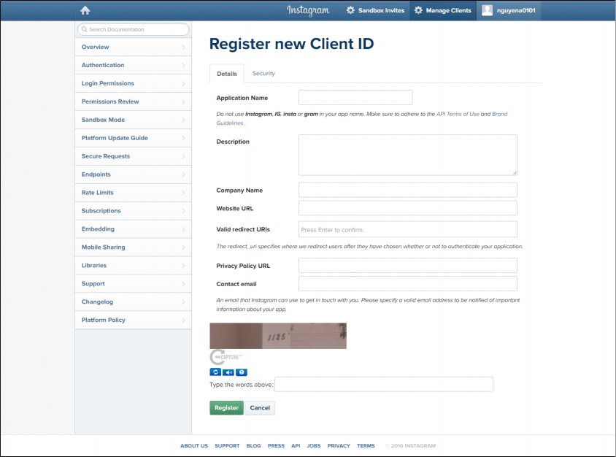
Task: Open captcha help question mark
Action: [241, 372]
